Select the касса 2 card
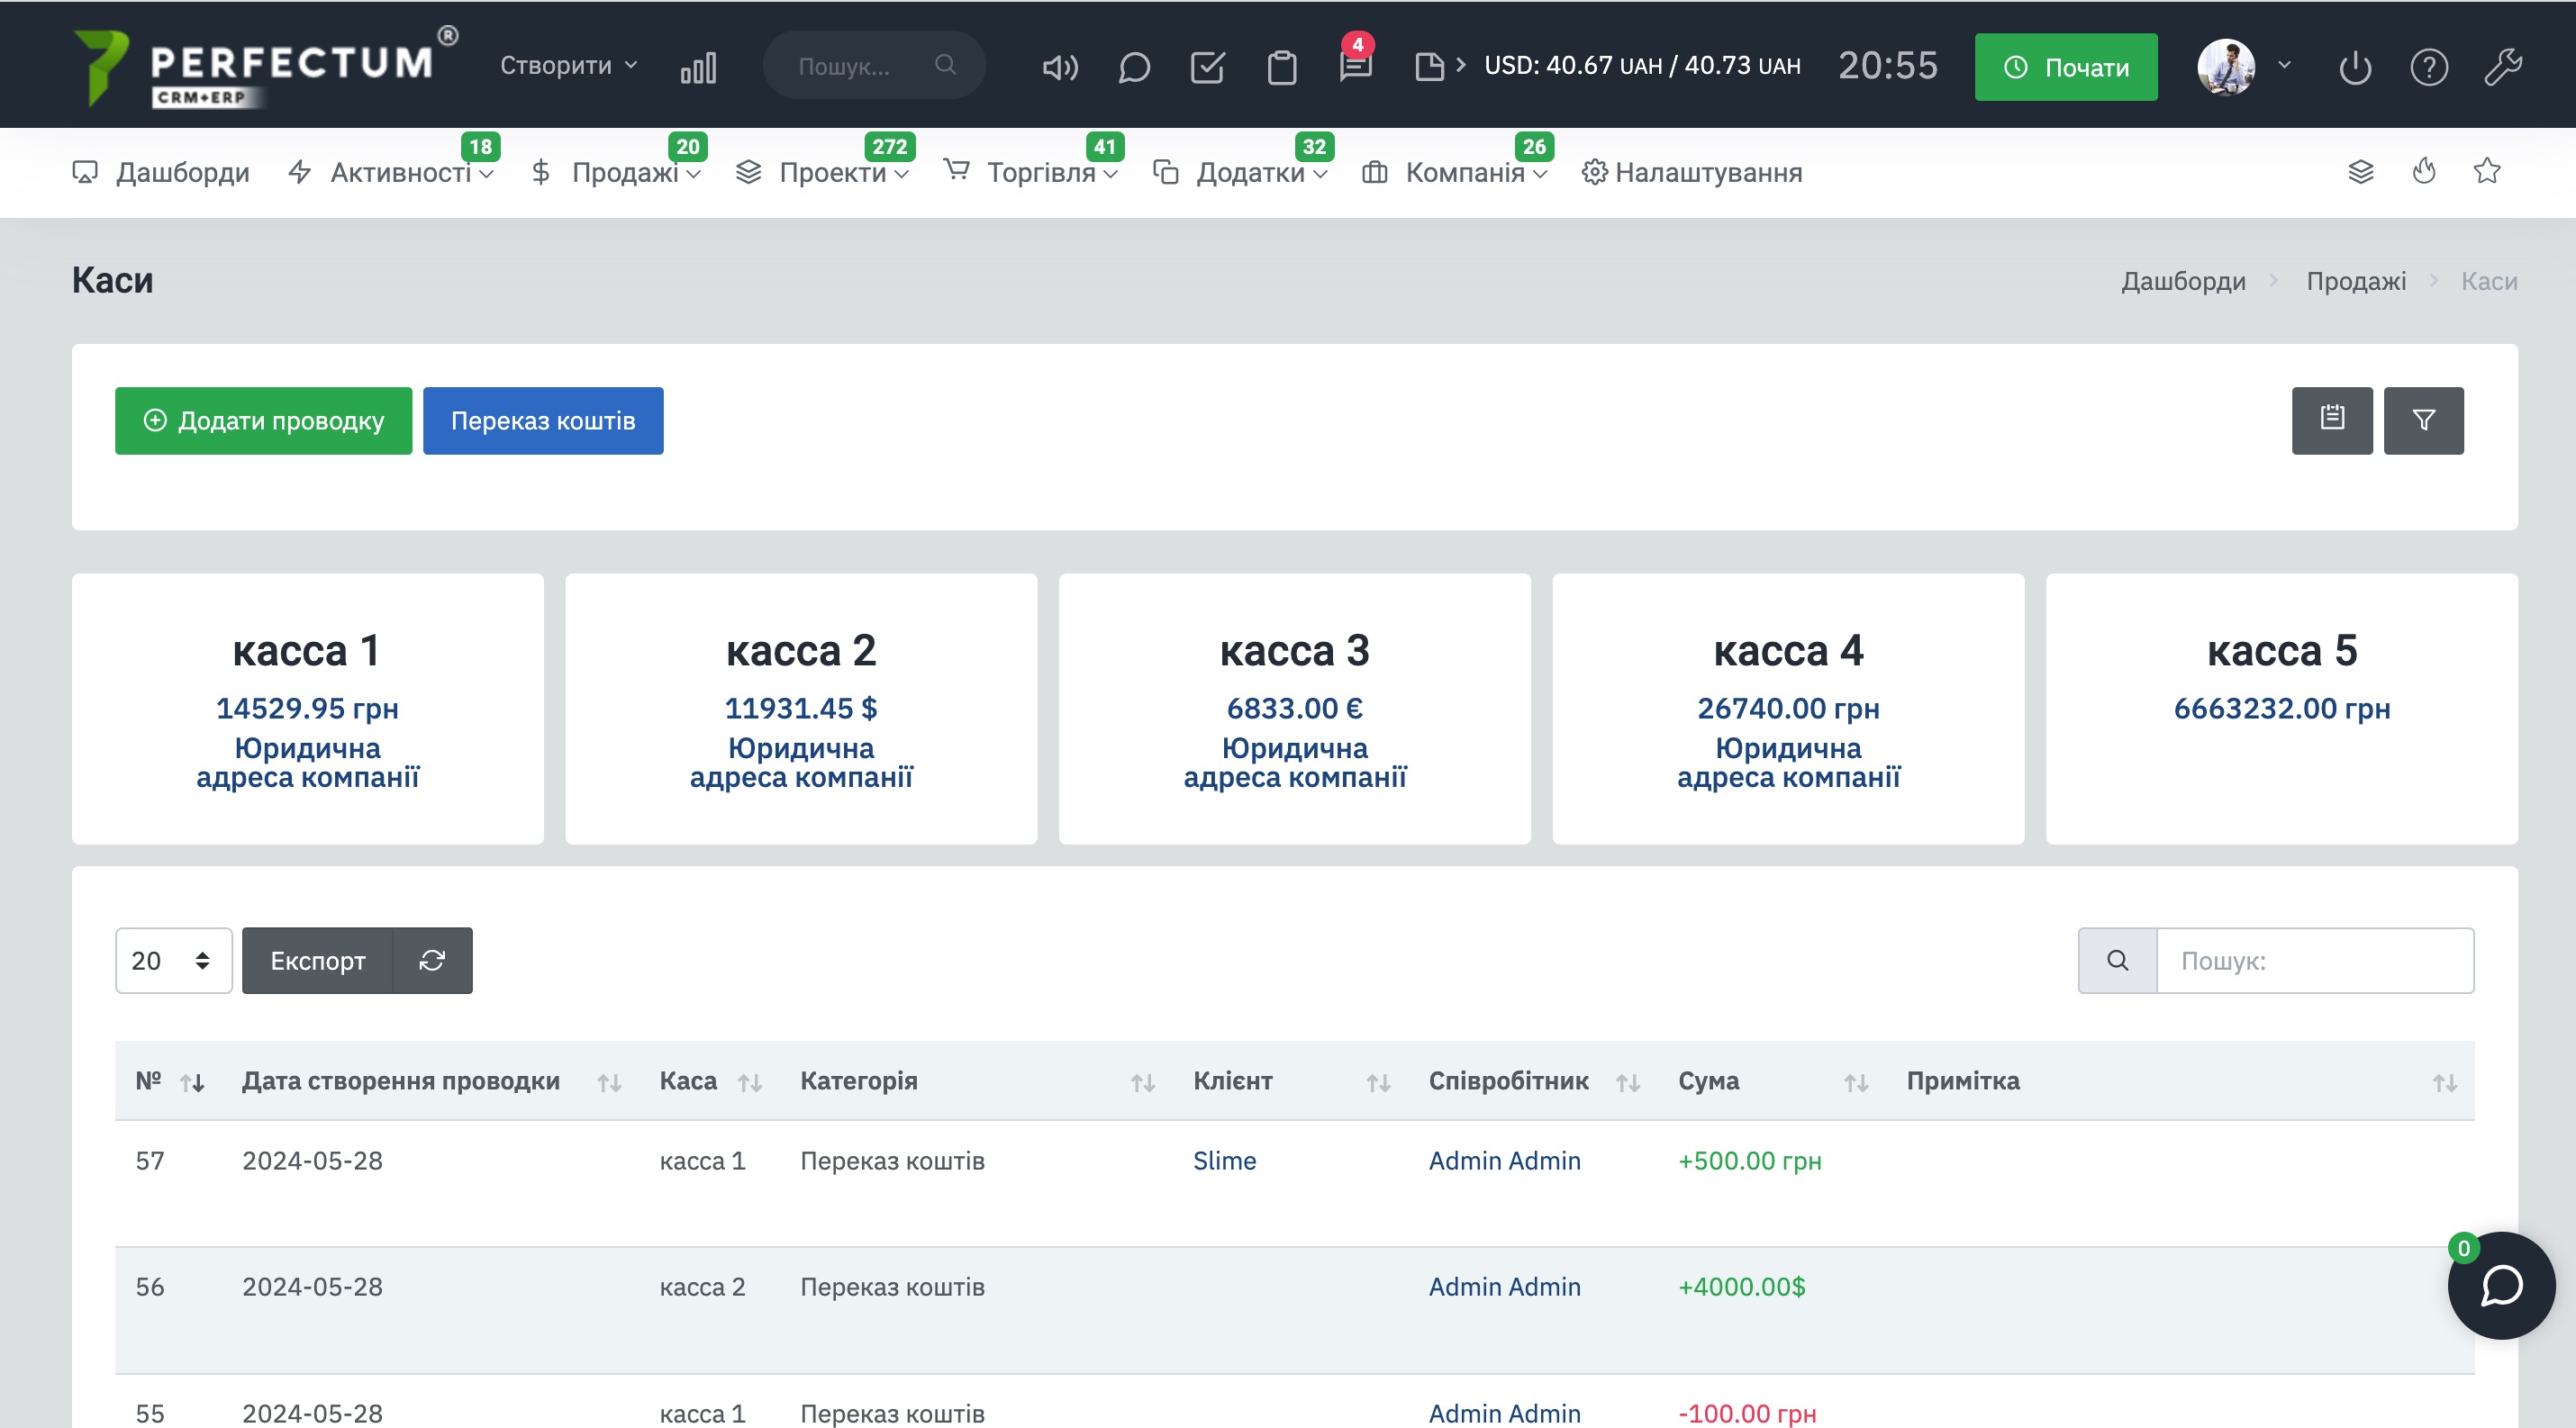2576x1428 pixels. point(801,709)
